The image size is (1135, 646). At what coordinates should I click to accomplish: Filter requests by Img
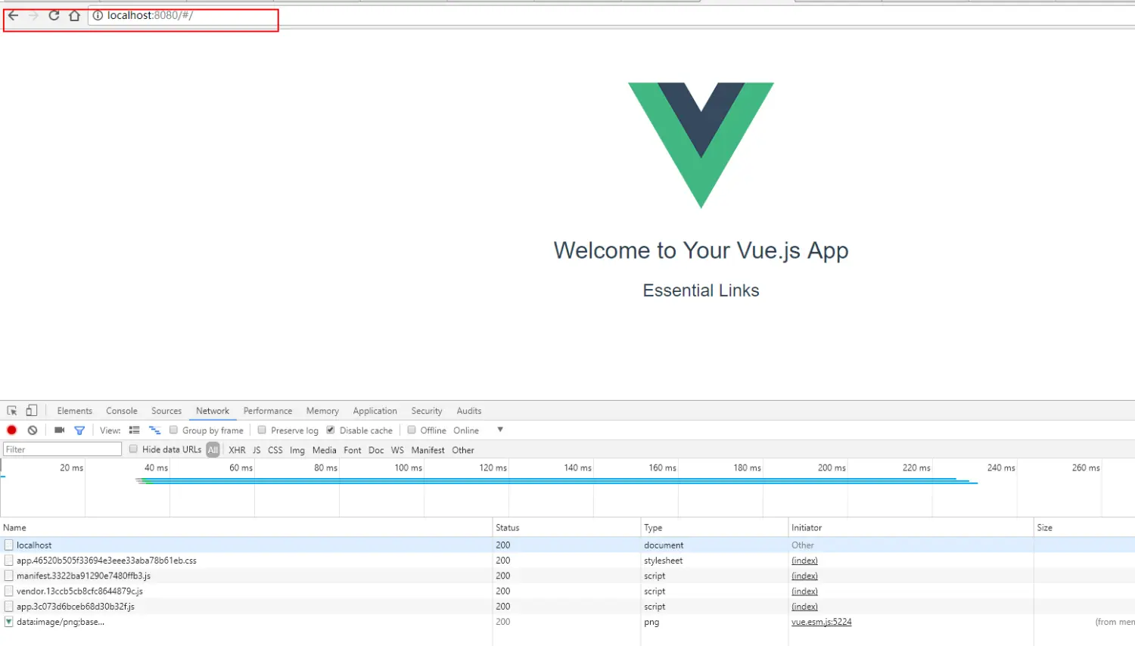coord(297,450)
